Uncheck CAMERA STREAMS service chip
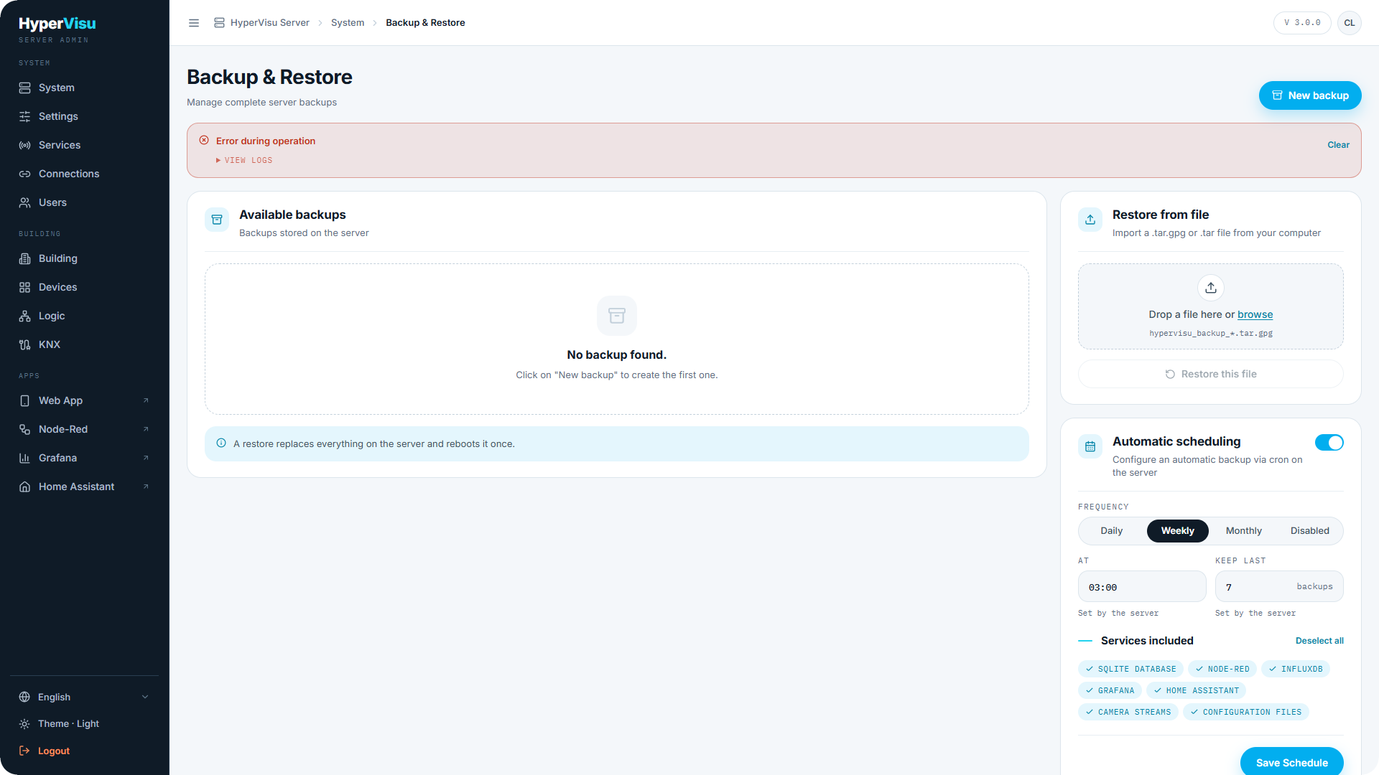Image resolution: width=1379 pixels, height=775 pixels. point(1128,712)
